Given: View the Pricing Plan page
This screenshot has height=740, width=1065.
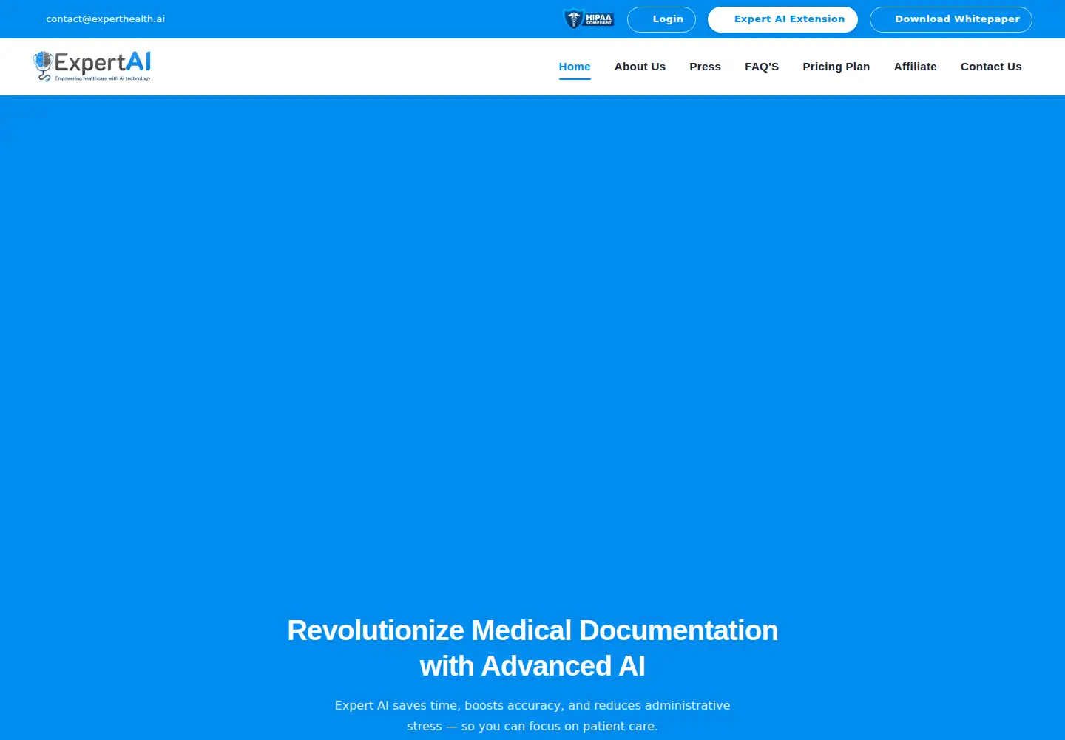Looking at the screenshot, I should click(836, 67).
